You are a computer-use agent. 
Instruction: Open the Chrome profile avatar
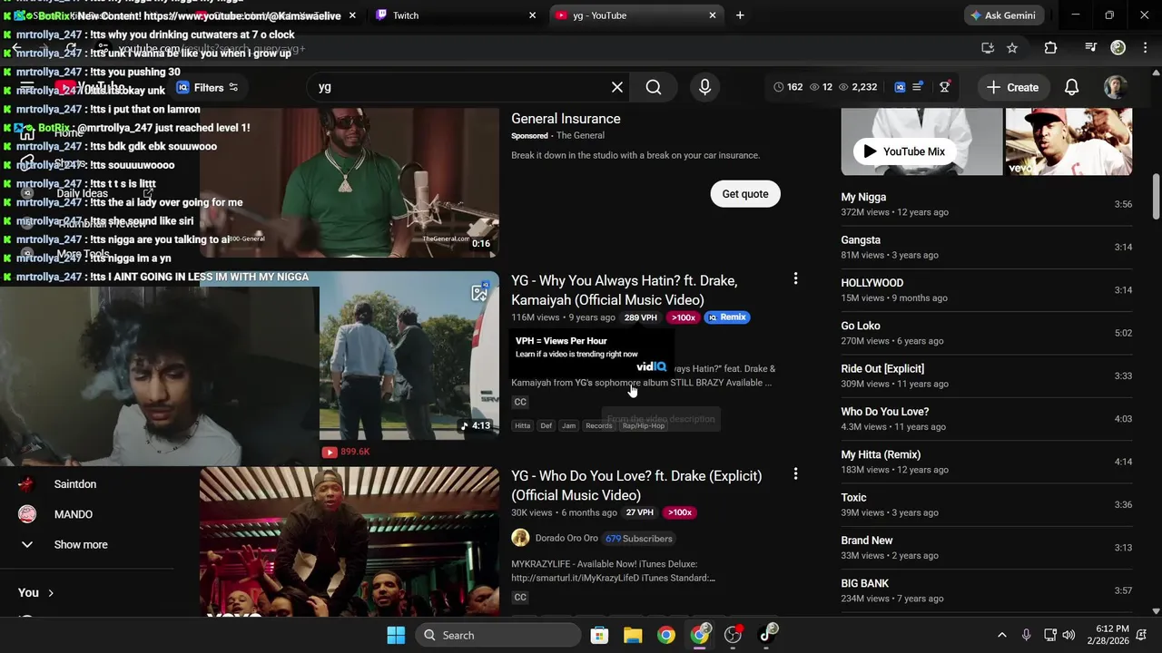(1118, 48)
